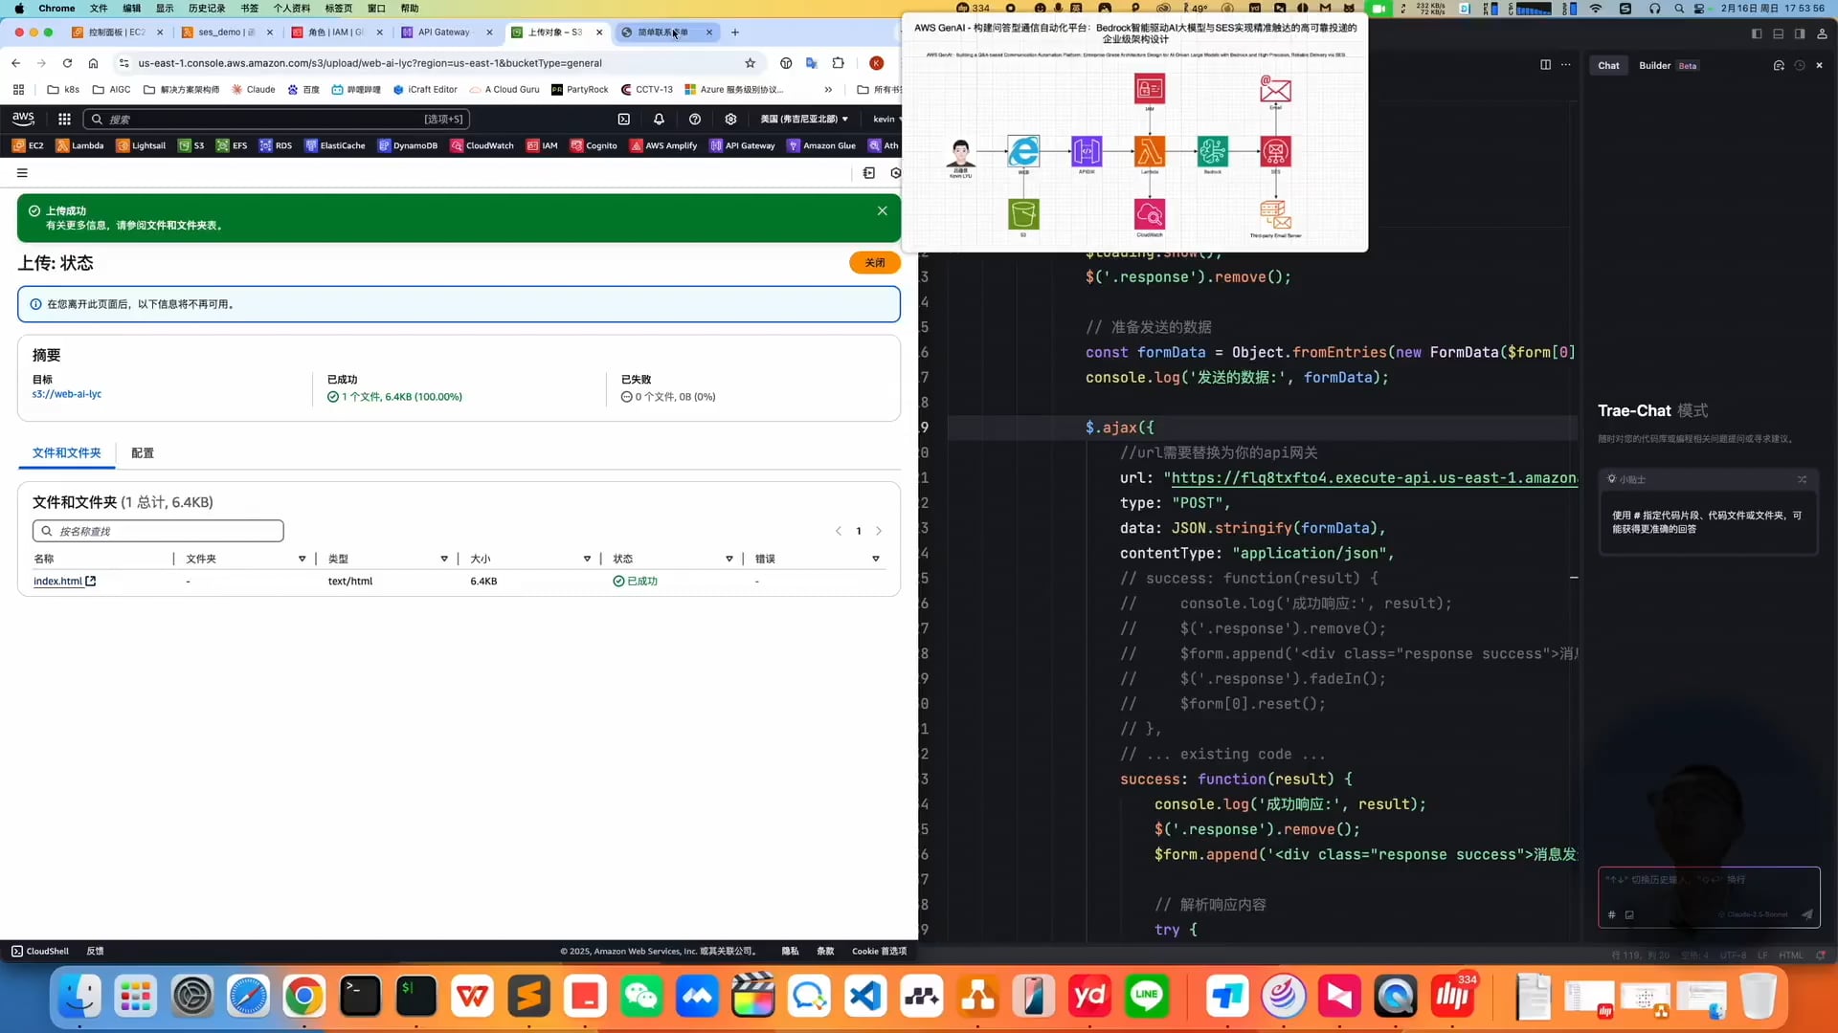The width and height of the screenshot is (1838, 1033).
Task: Switch to the API Gateway browser tab
Action: (x=443, y=33)
